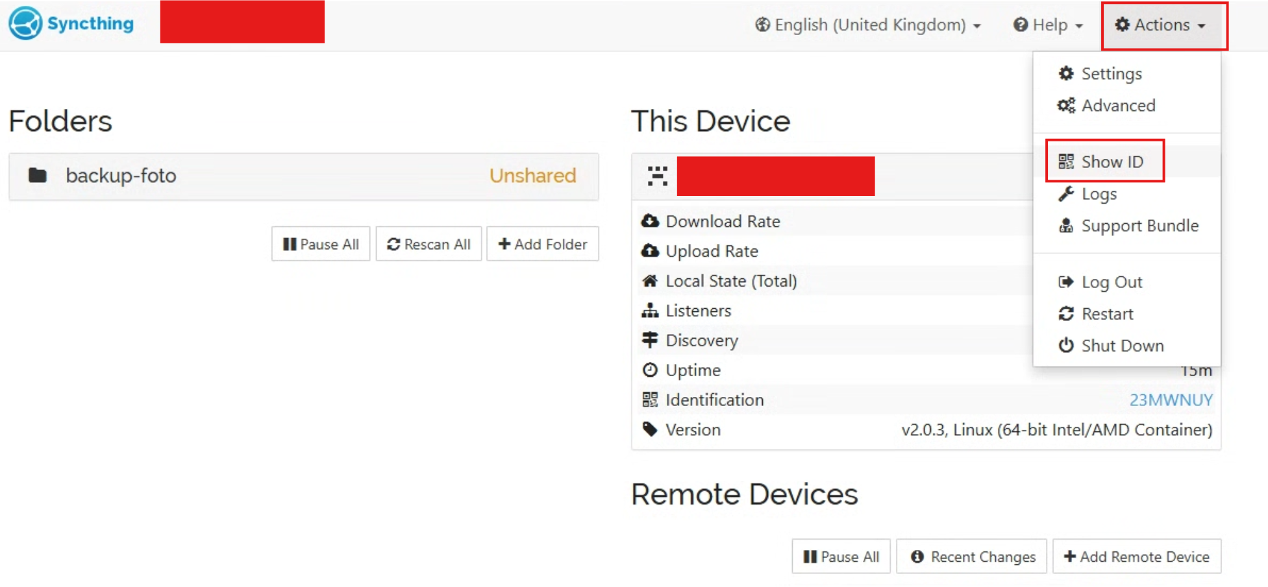Open the English (United Kingdom) language dropdown
This screenshot has width=1268, height=587.
coord(867,25)
